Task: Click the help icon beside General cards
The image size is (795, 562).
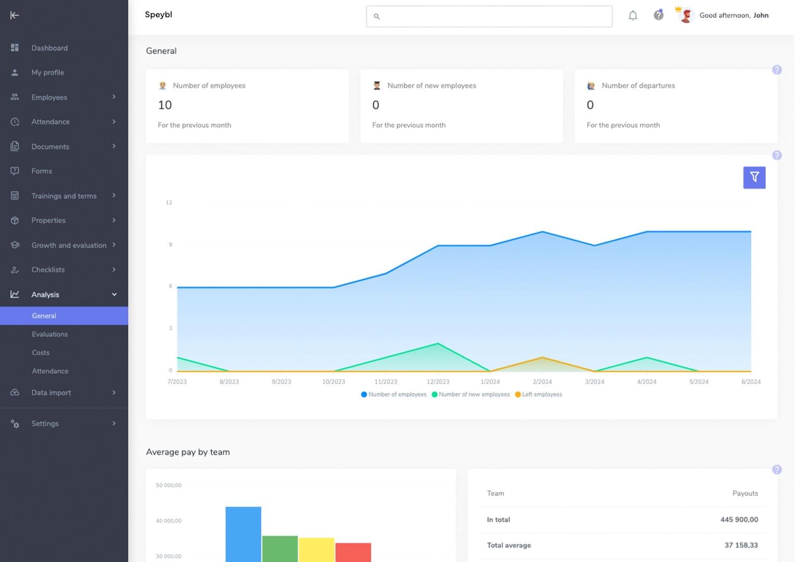Action: coord(777,70)
